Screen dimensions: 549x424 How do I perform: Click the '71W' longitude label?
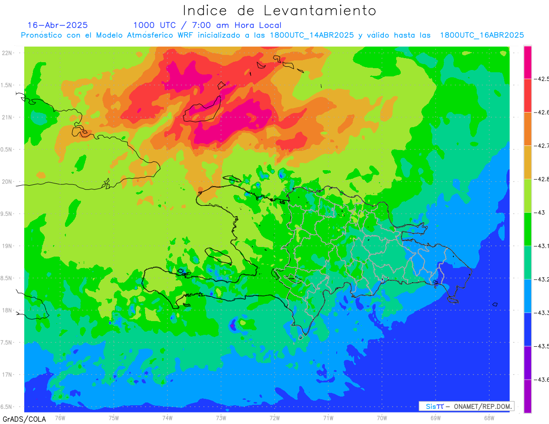click(328, 418)
